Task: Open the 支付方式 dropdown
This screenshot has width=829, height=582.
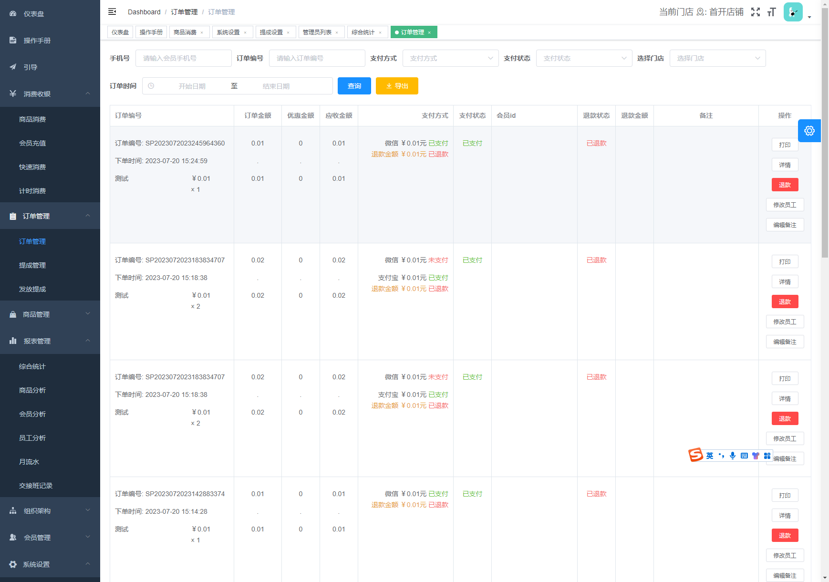Action: (451, 58)
